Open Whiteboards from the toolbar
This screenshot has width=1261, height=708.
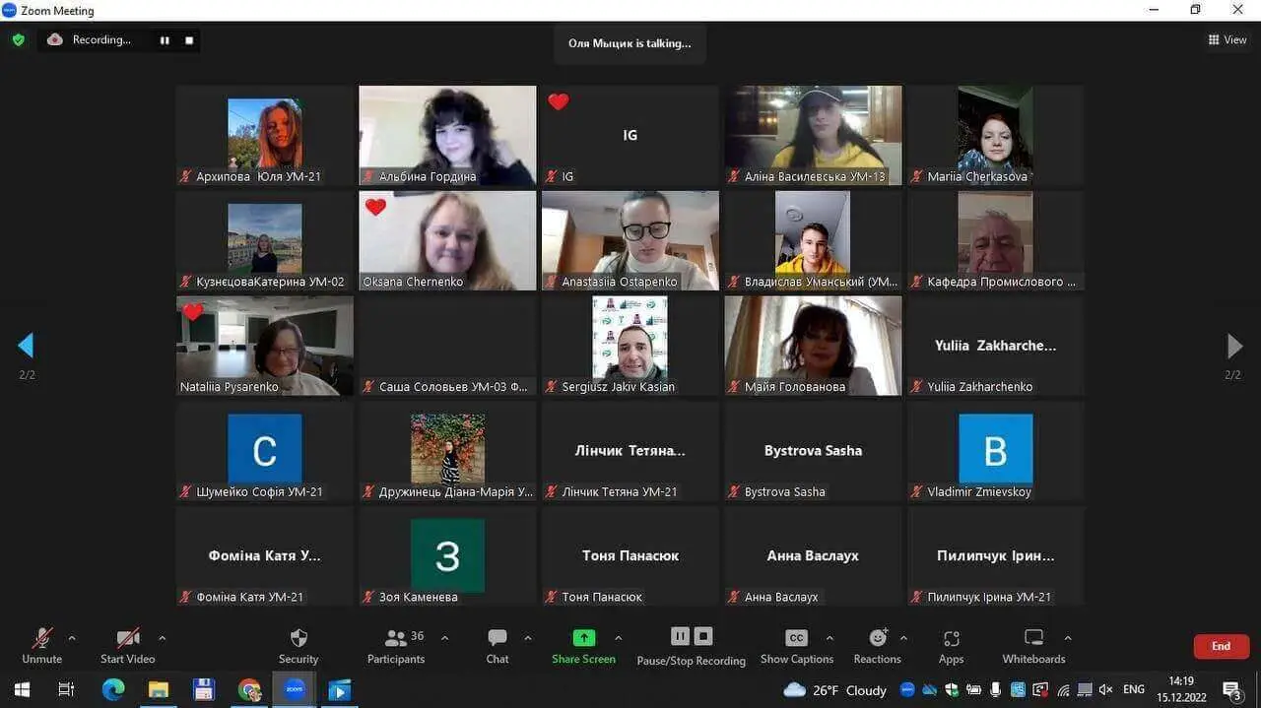click(1033, 645)
